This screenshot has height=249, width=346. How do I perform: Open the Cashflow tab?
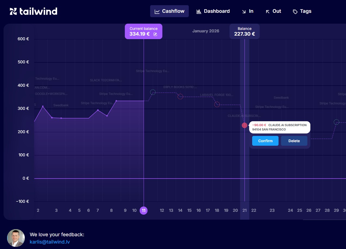point(169,11)
